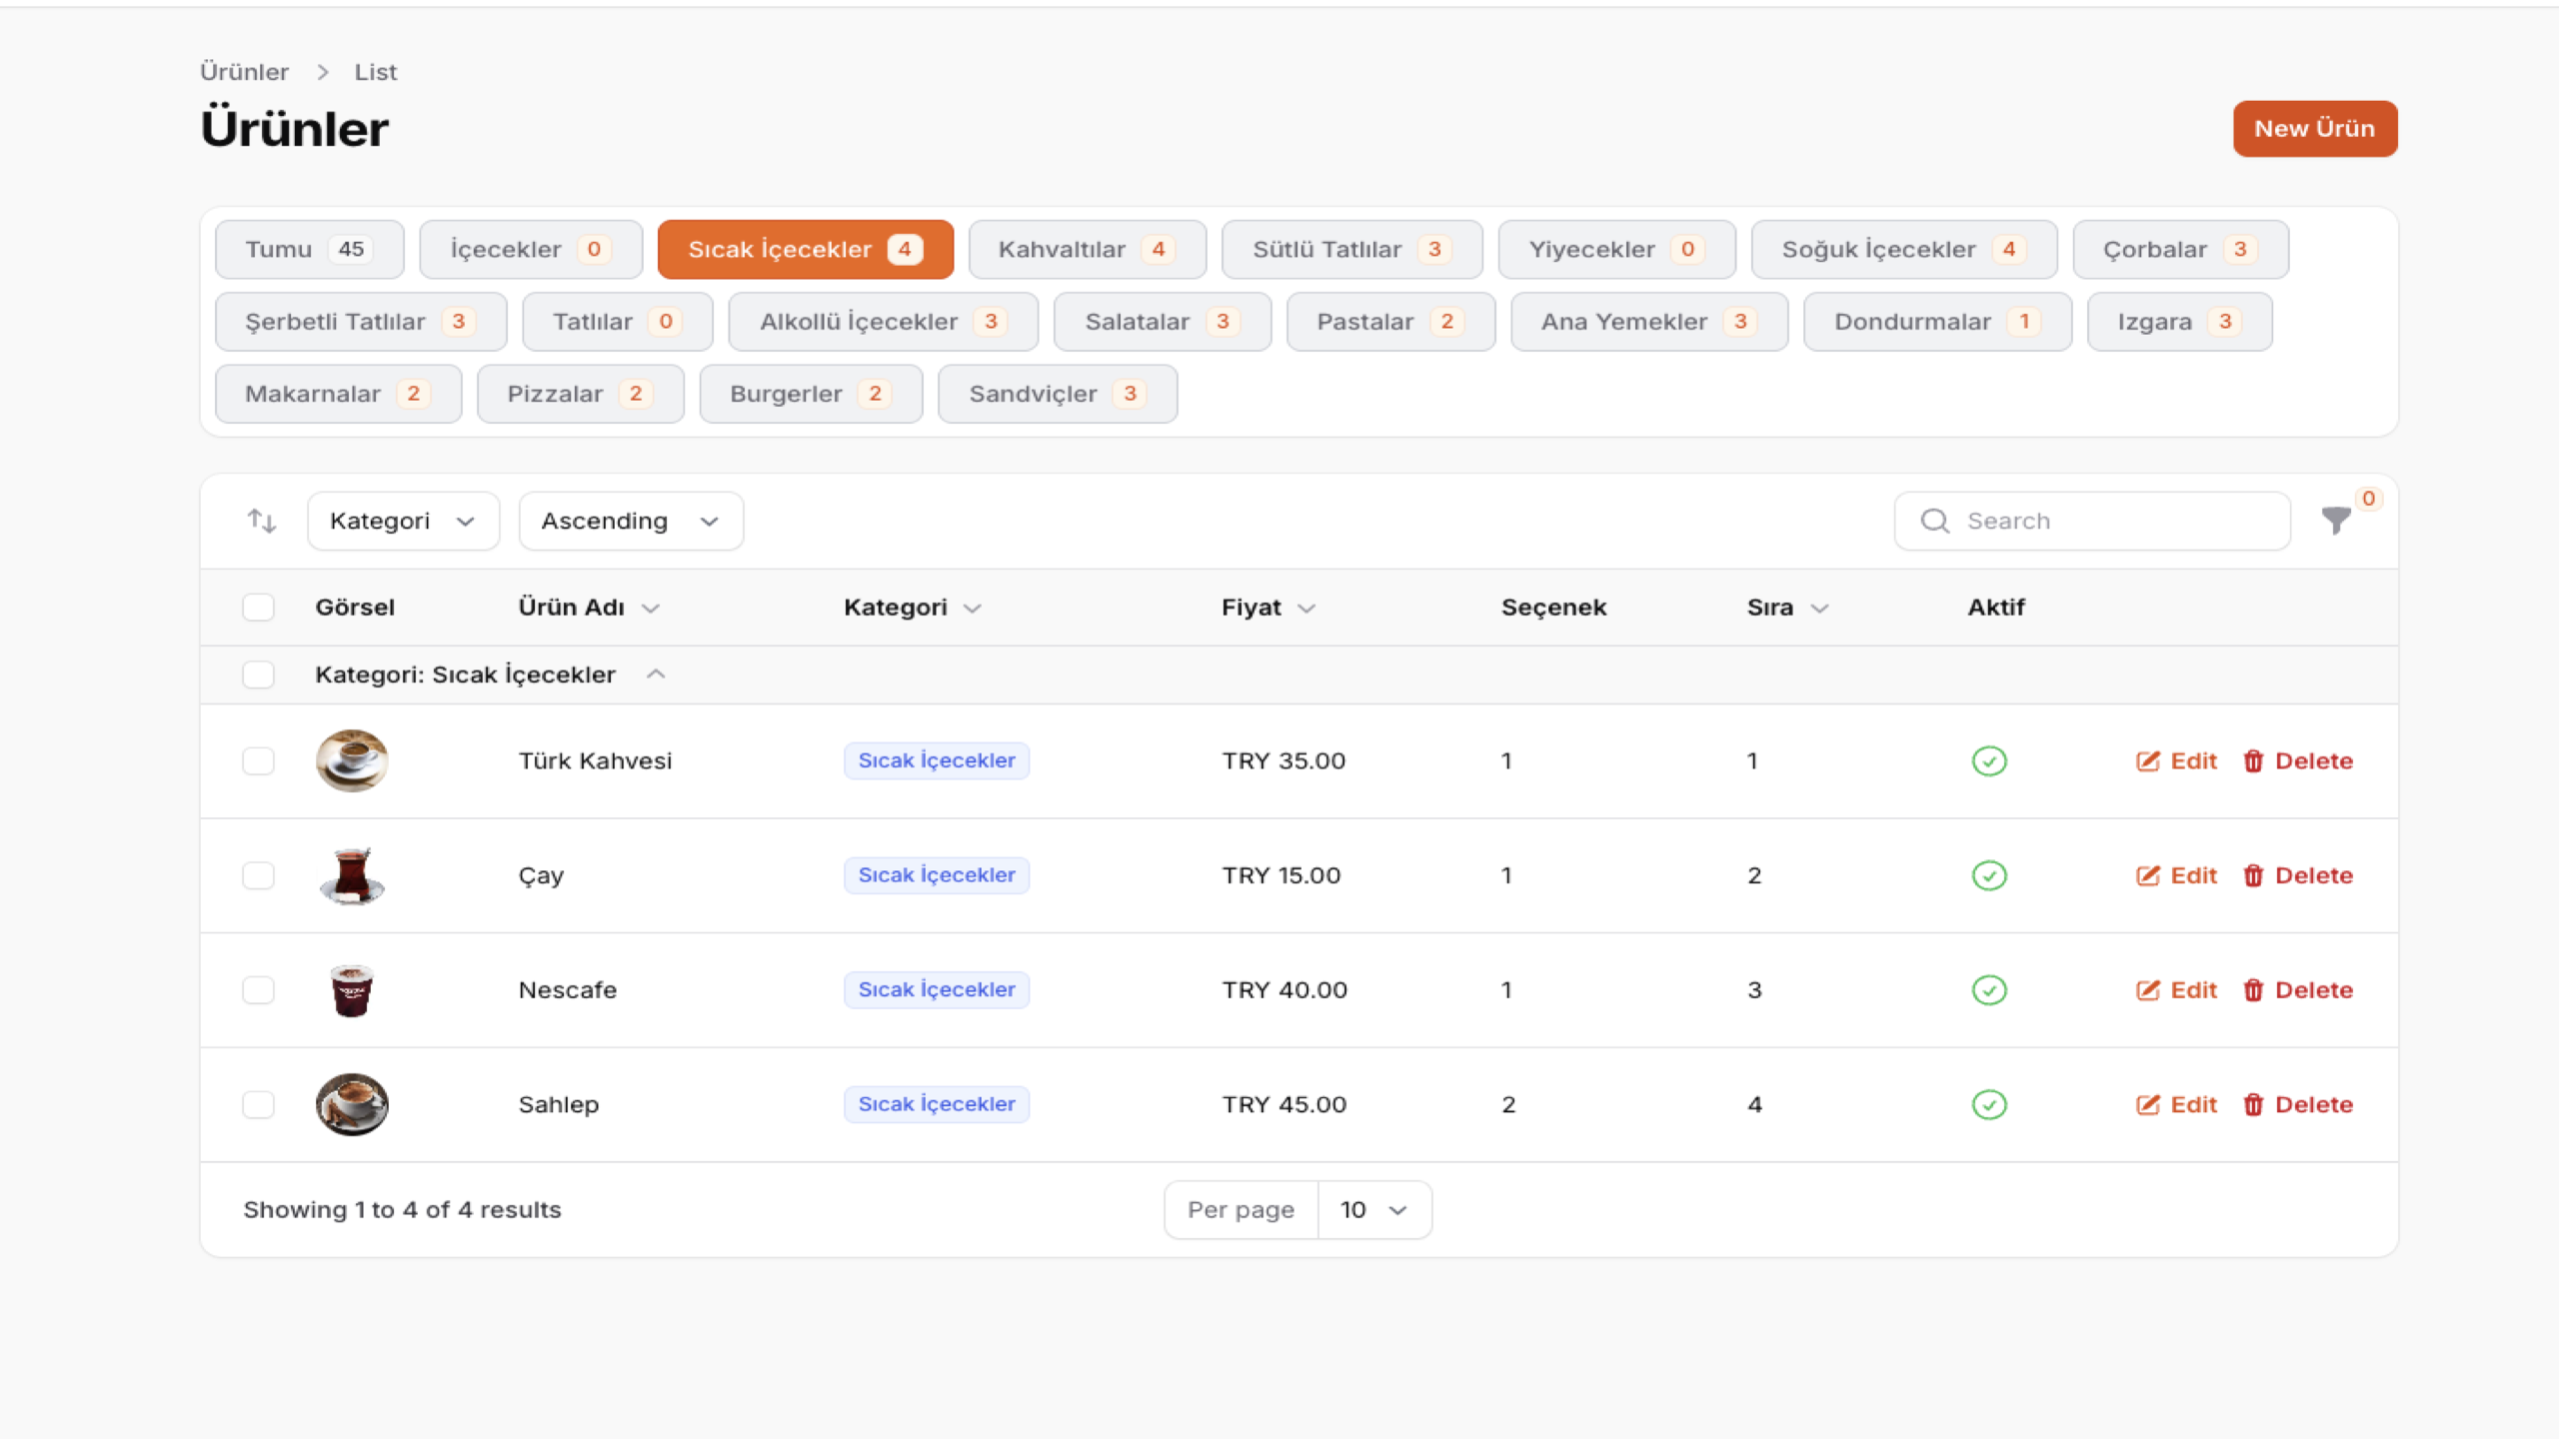Select the Kahvaltılar category tab
2559x1439 pixels.
click(1087, 250)
